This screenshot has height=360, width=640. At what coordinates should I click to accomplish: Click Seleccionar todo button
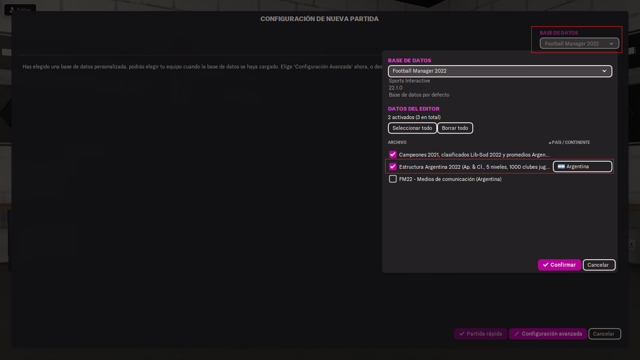point(412,128)
